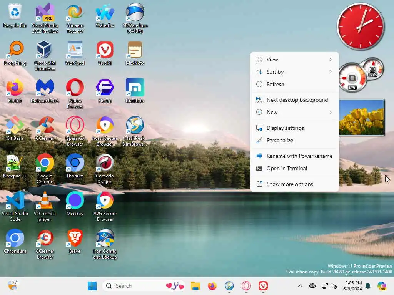Open Copilot Preview from the taskbar
394x295 pixels.
382,286
